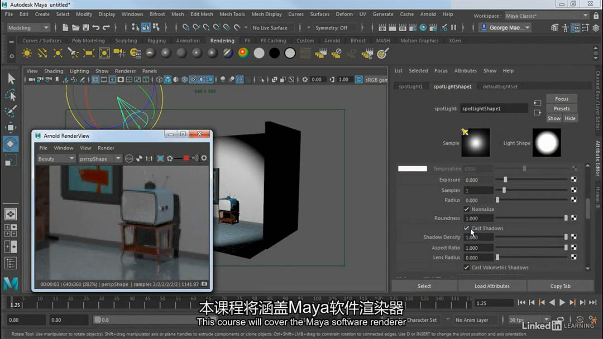The image size is (603, 339).
Task: Open the No Anim Layer dropdown
Action: (475, 320)
